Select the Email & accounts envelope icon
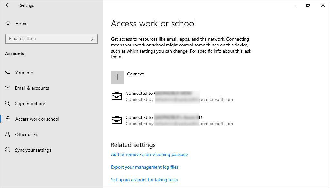330x188 pixels. [x=8, y=88]
